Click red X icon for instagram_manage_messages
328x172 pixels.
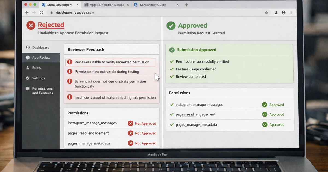(130, 123)
